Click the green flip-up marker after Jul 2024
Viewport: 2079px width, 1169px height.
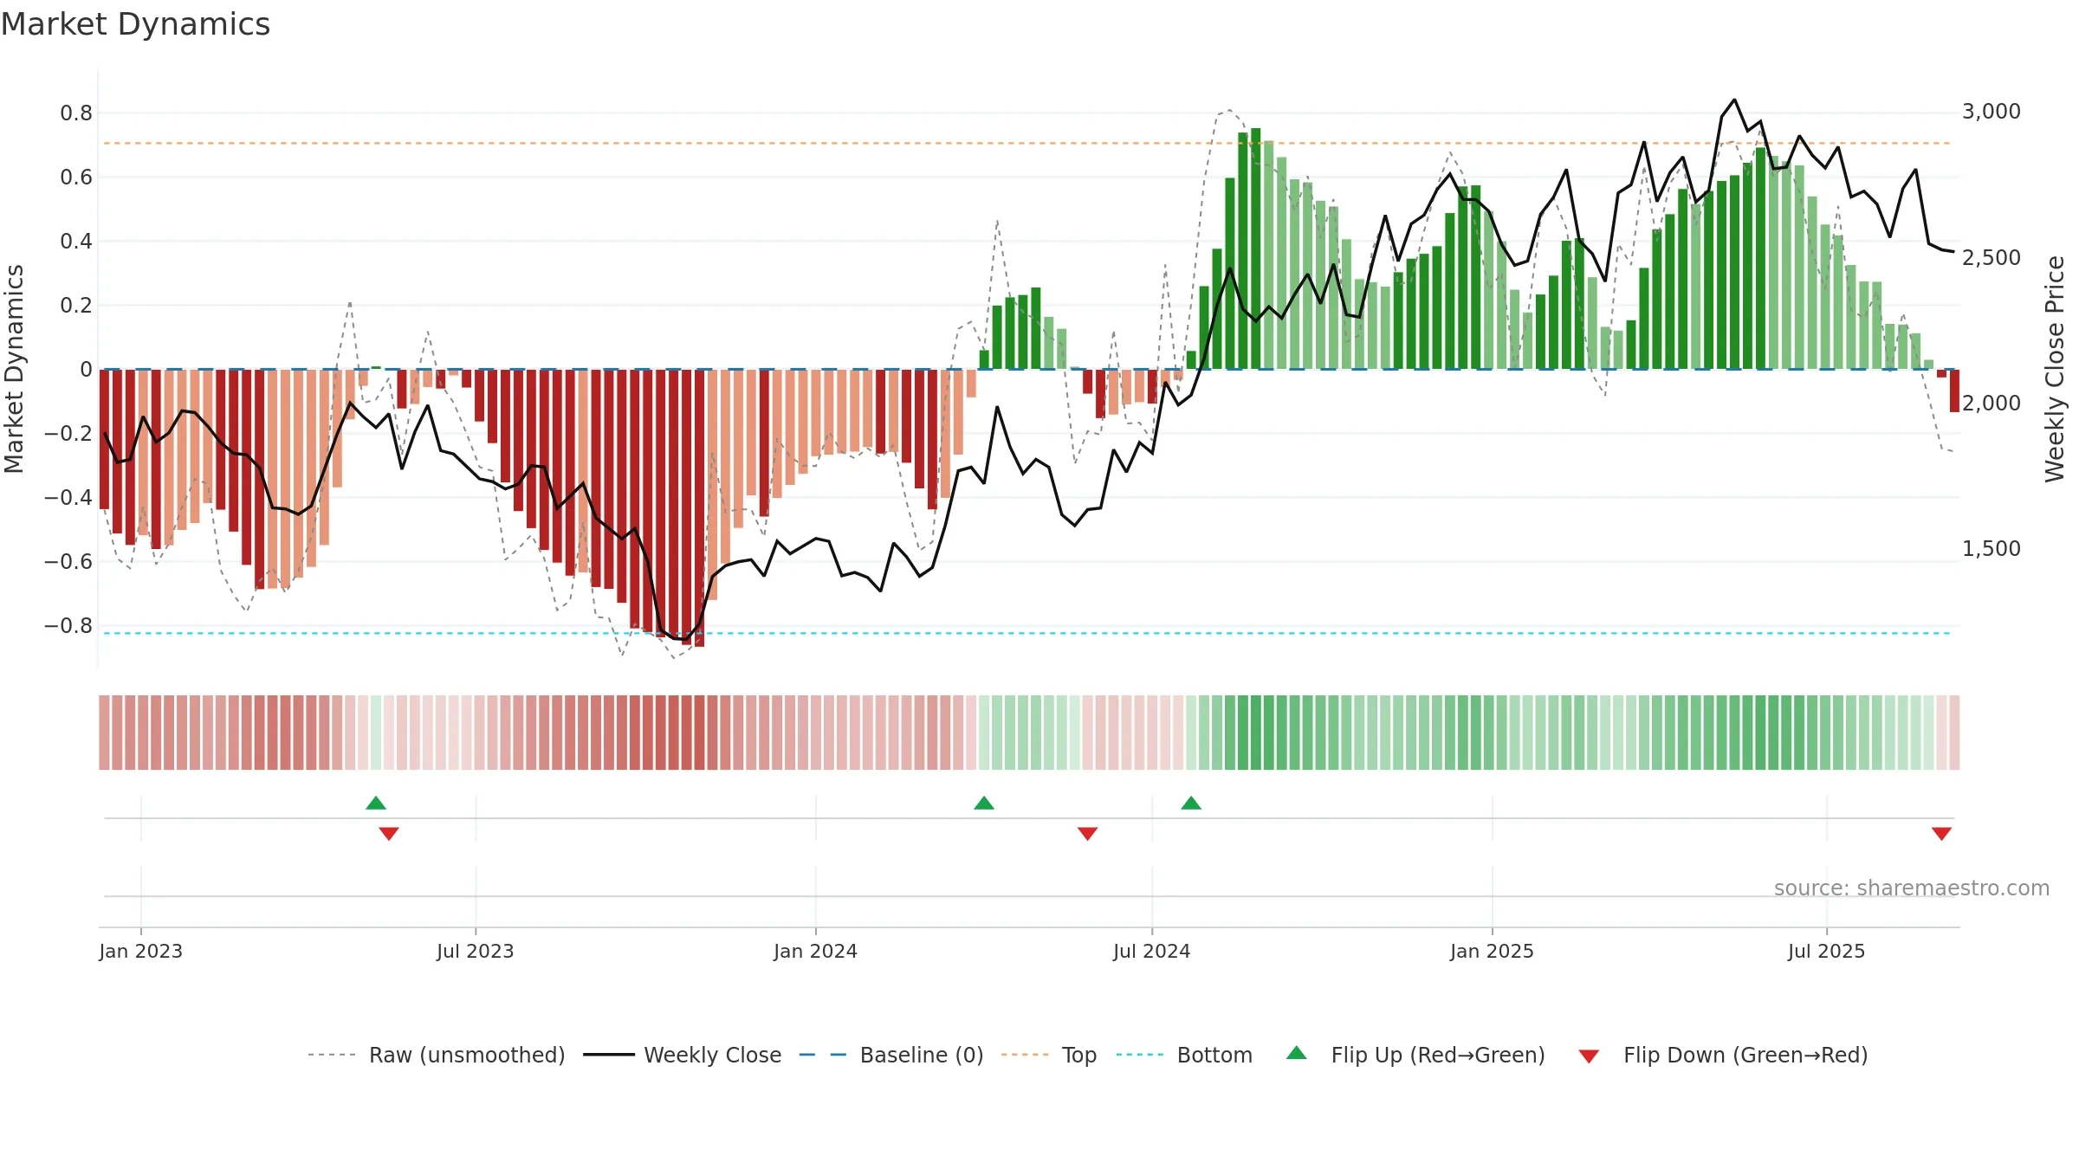(x=1191, y=803)
